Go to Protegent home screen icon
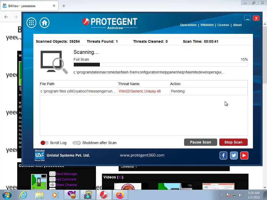Image resolution: width=267 pixels, height=200 pixels. tap(45, 23)
